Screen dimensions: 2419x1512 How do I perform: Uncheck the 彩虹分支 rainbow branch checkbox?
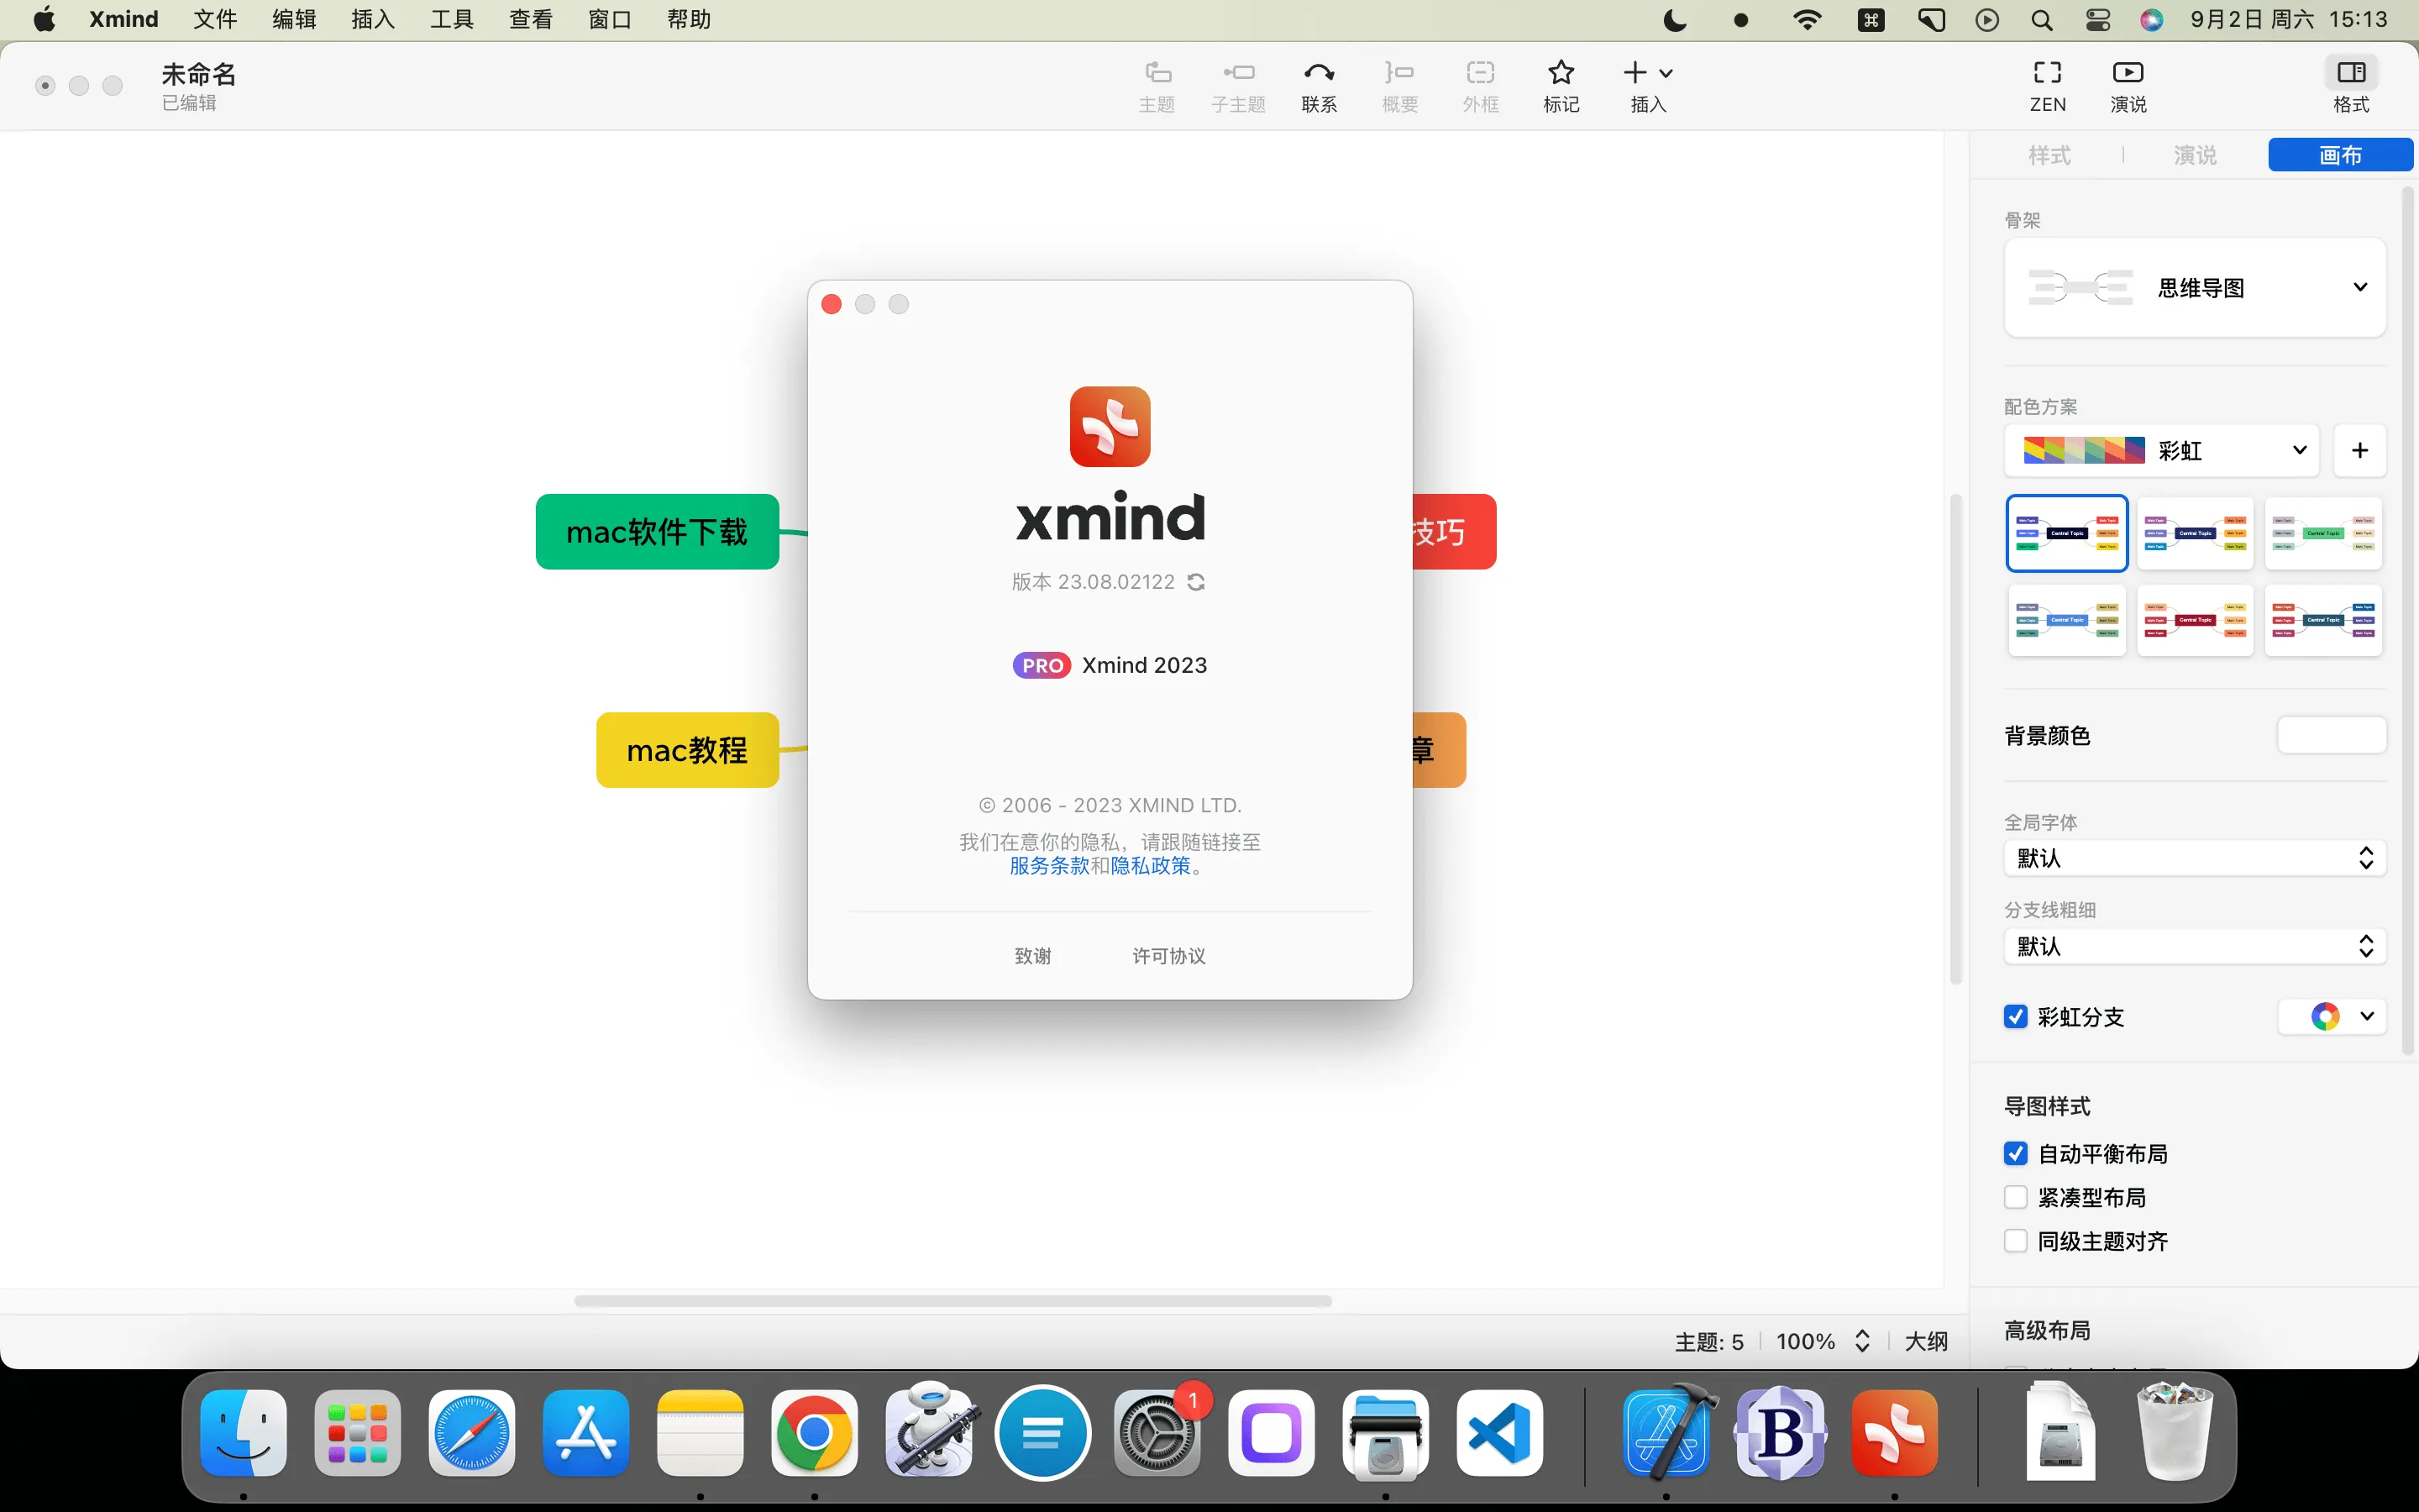click(x=2015, y=1017)
